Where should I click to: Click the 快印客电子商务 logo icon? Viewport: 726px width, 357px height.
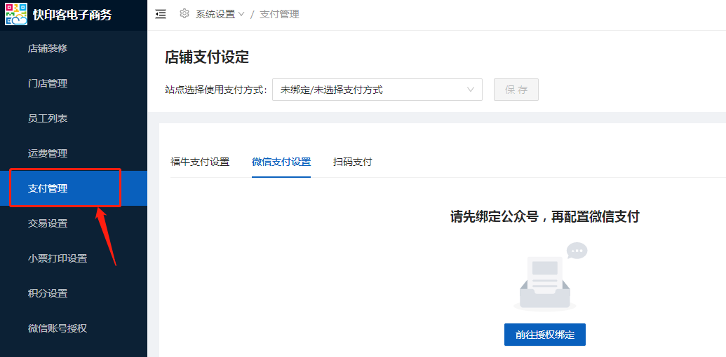pos(16,15)
